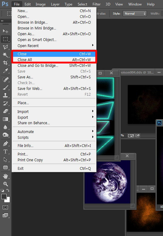The width and height of the screenshot is (163, 236).
Task: Select the Brush tool
Action: tap(5, 87)
